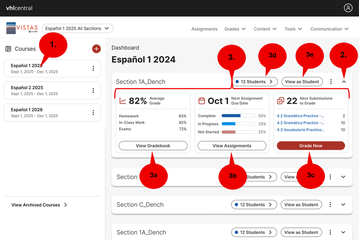The image size is (359, 240).
Task: Open kebab menu for Español 2 2025
Action: (x=93, y=90)
